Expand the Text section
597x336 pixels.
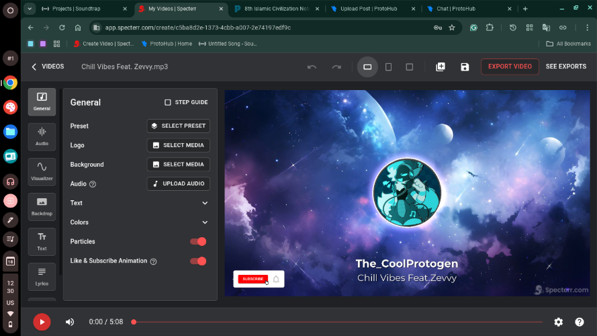205,203
